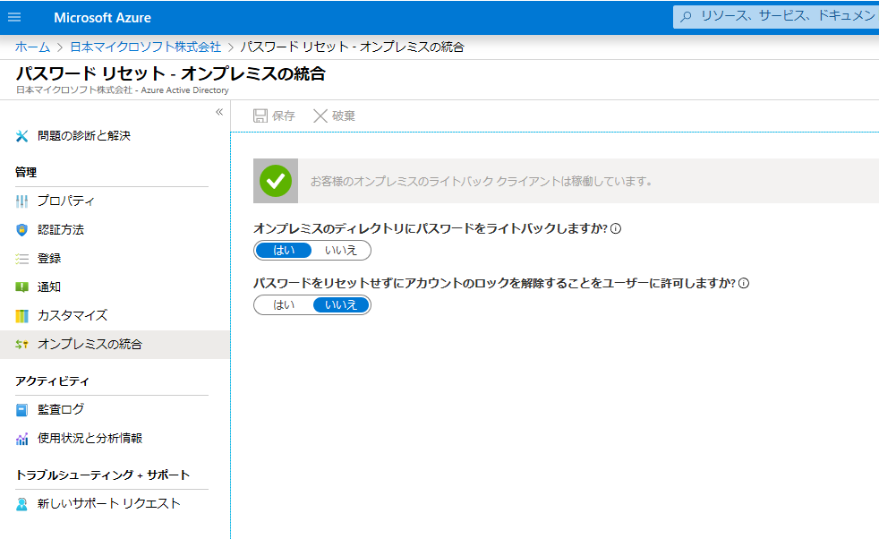Click the 破棄 X icon
The height and width of the screenshot is (539, 879).
320,115
